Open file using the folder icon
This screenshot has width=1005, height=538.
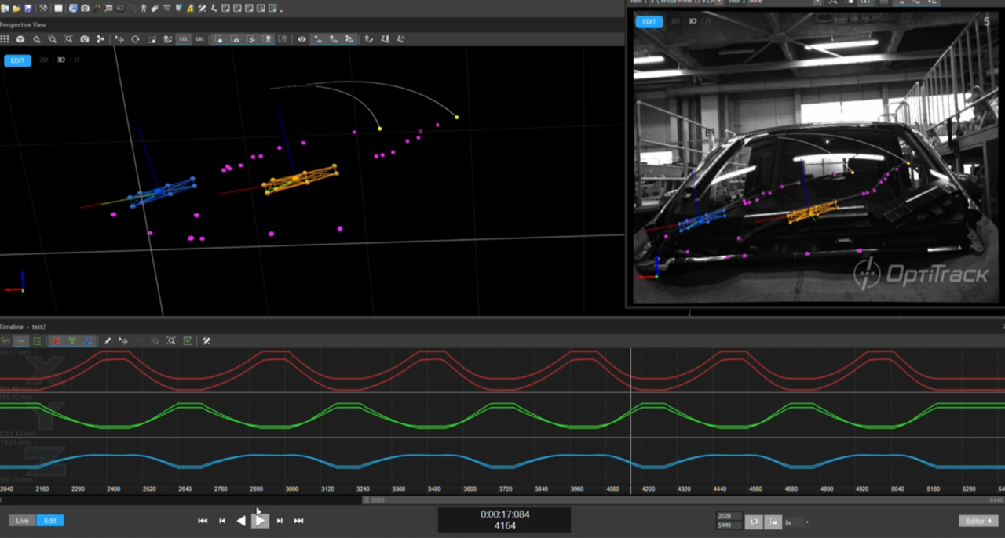[16, 8]
